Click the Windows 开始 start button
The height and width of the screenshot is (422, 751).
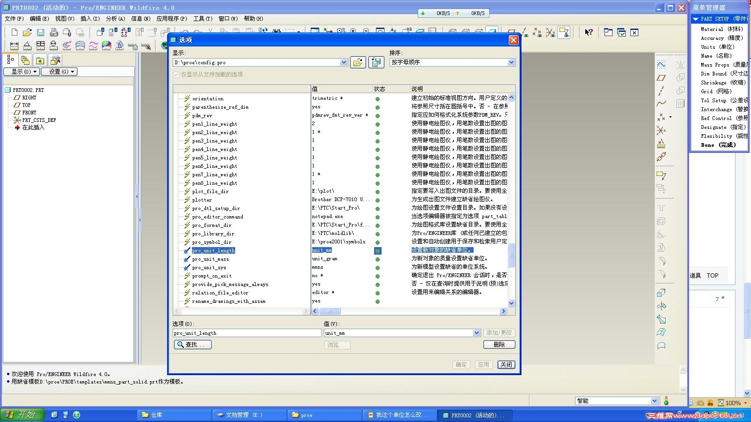point(22,414)
